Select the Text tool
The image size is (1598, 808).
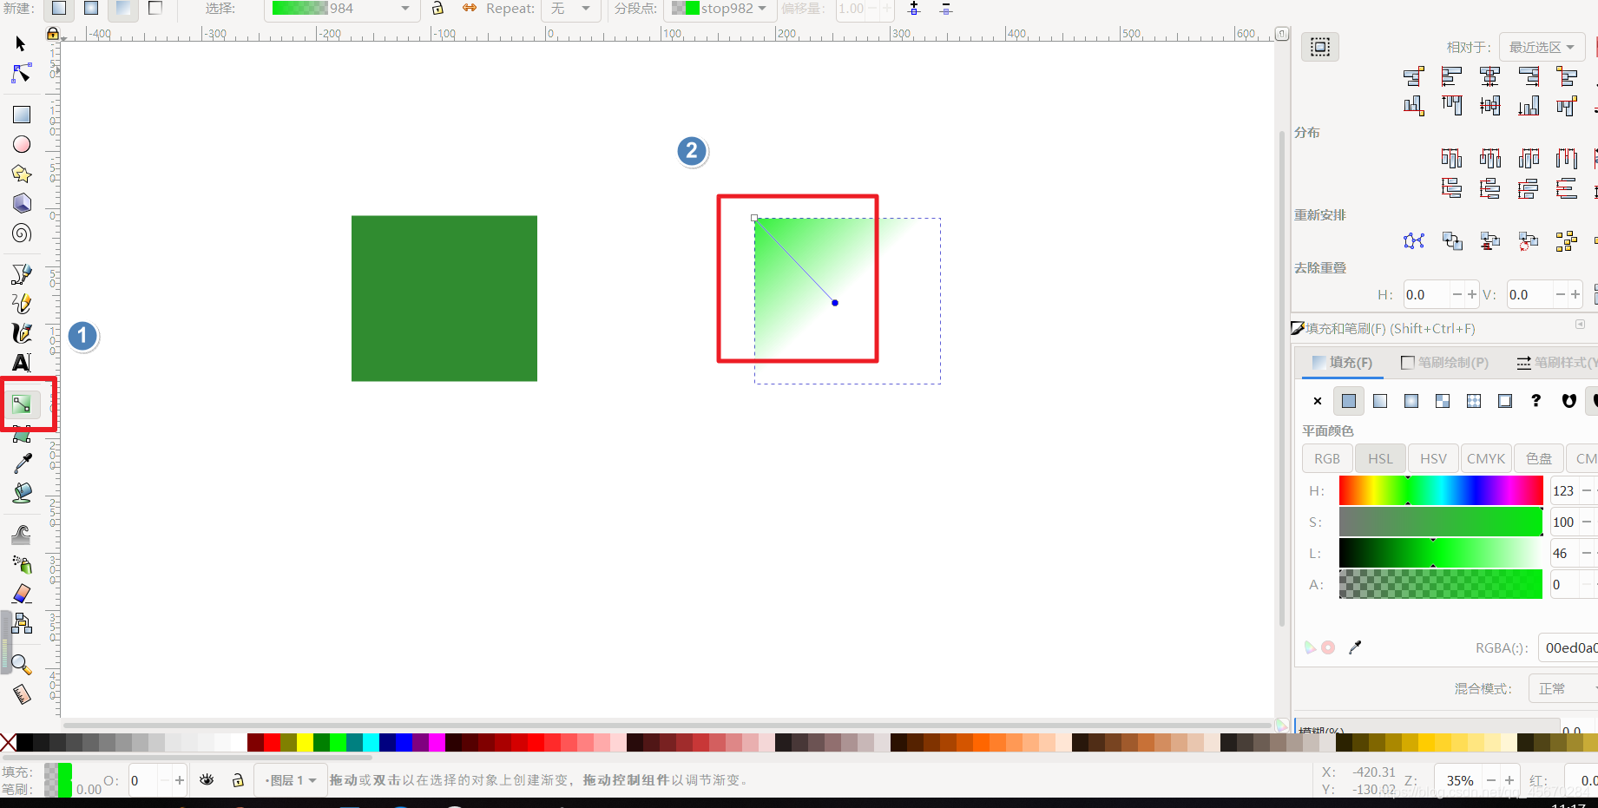click(21, 363)
